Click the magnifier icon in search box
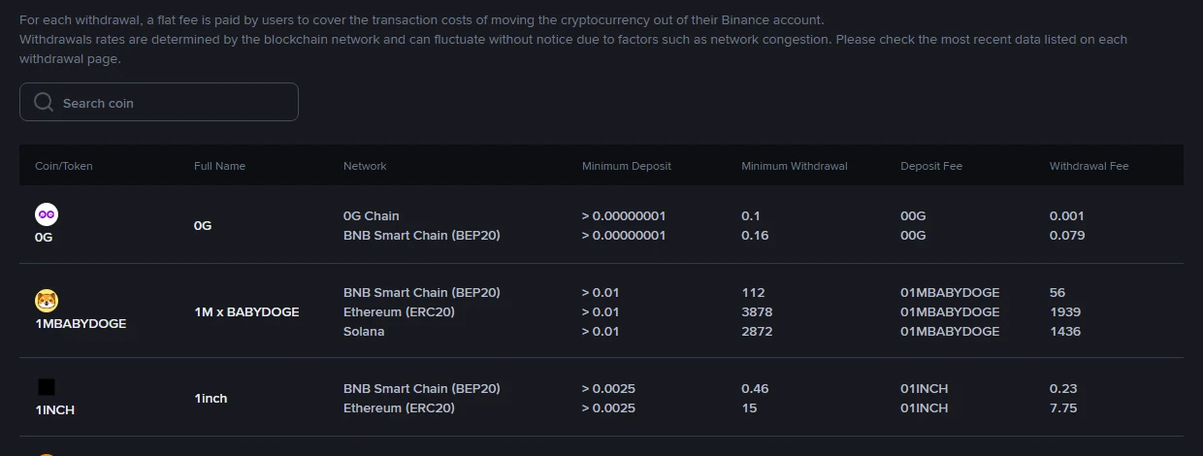Screen dimensions: 1203x456 (x=44, y=102)
